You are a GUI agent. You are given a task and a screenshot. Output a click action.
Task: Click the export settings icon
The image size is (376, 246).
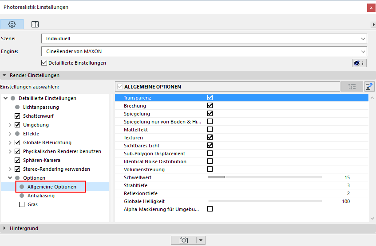(x=369, y=87)
